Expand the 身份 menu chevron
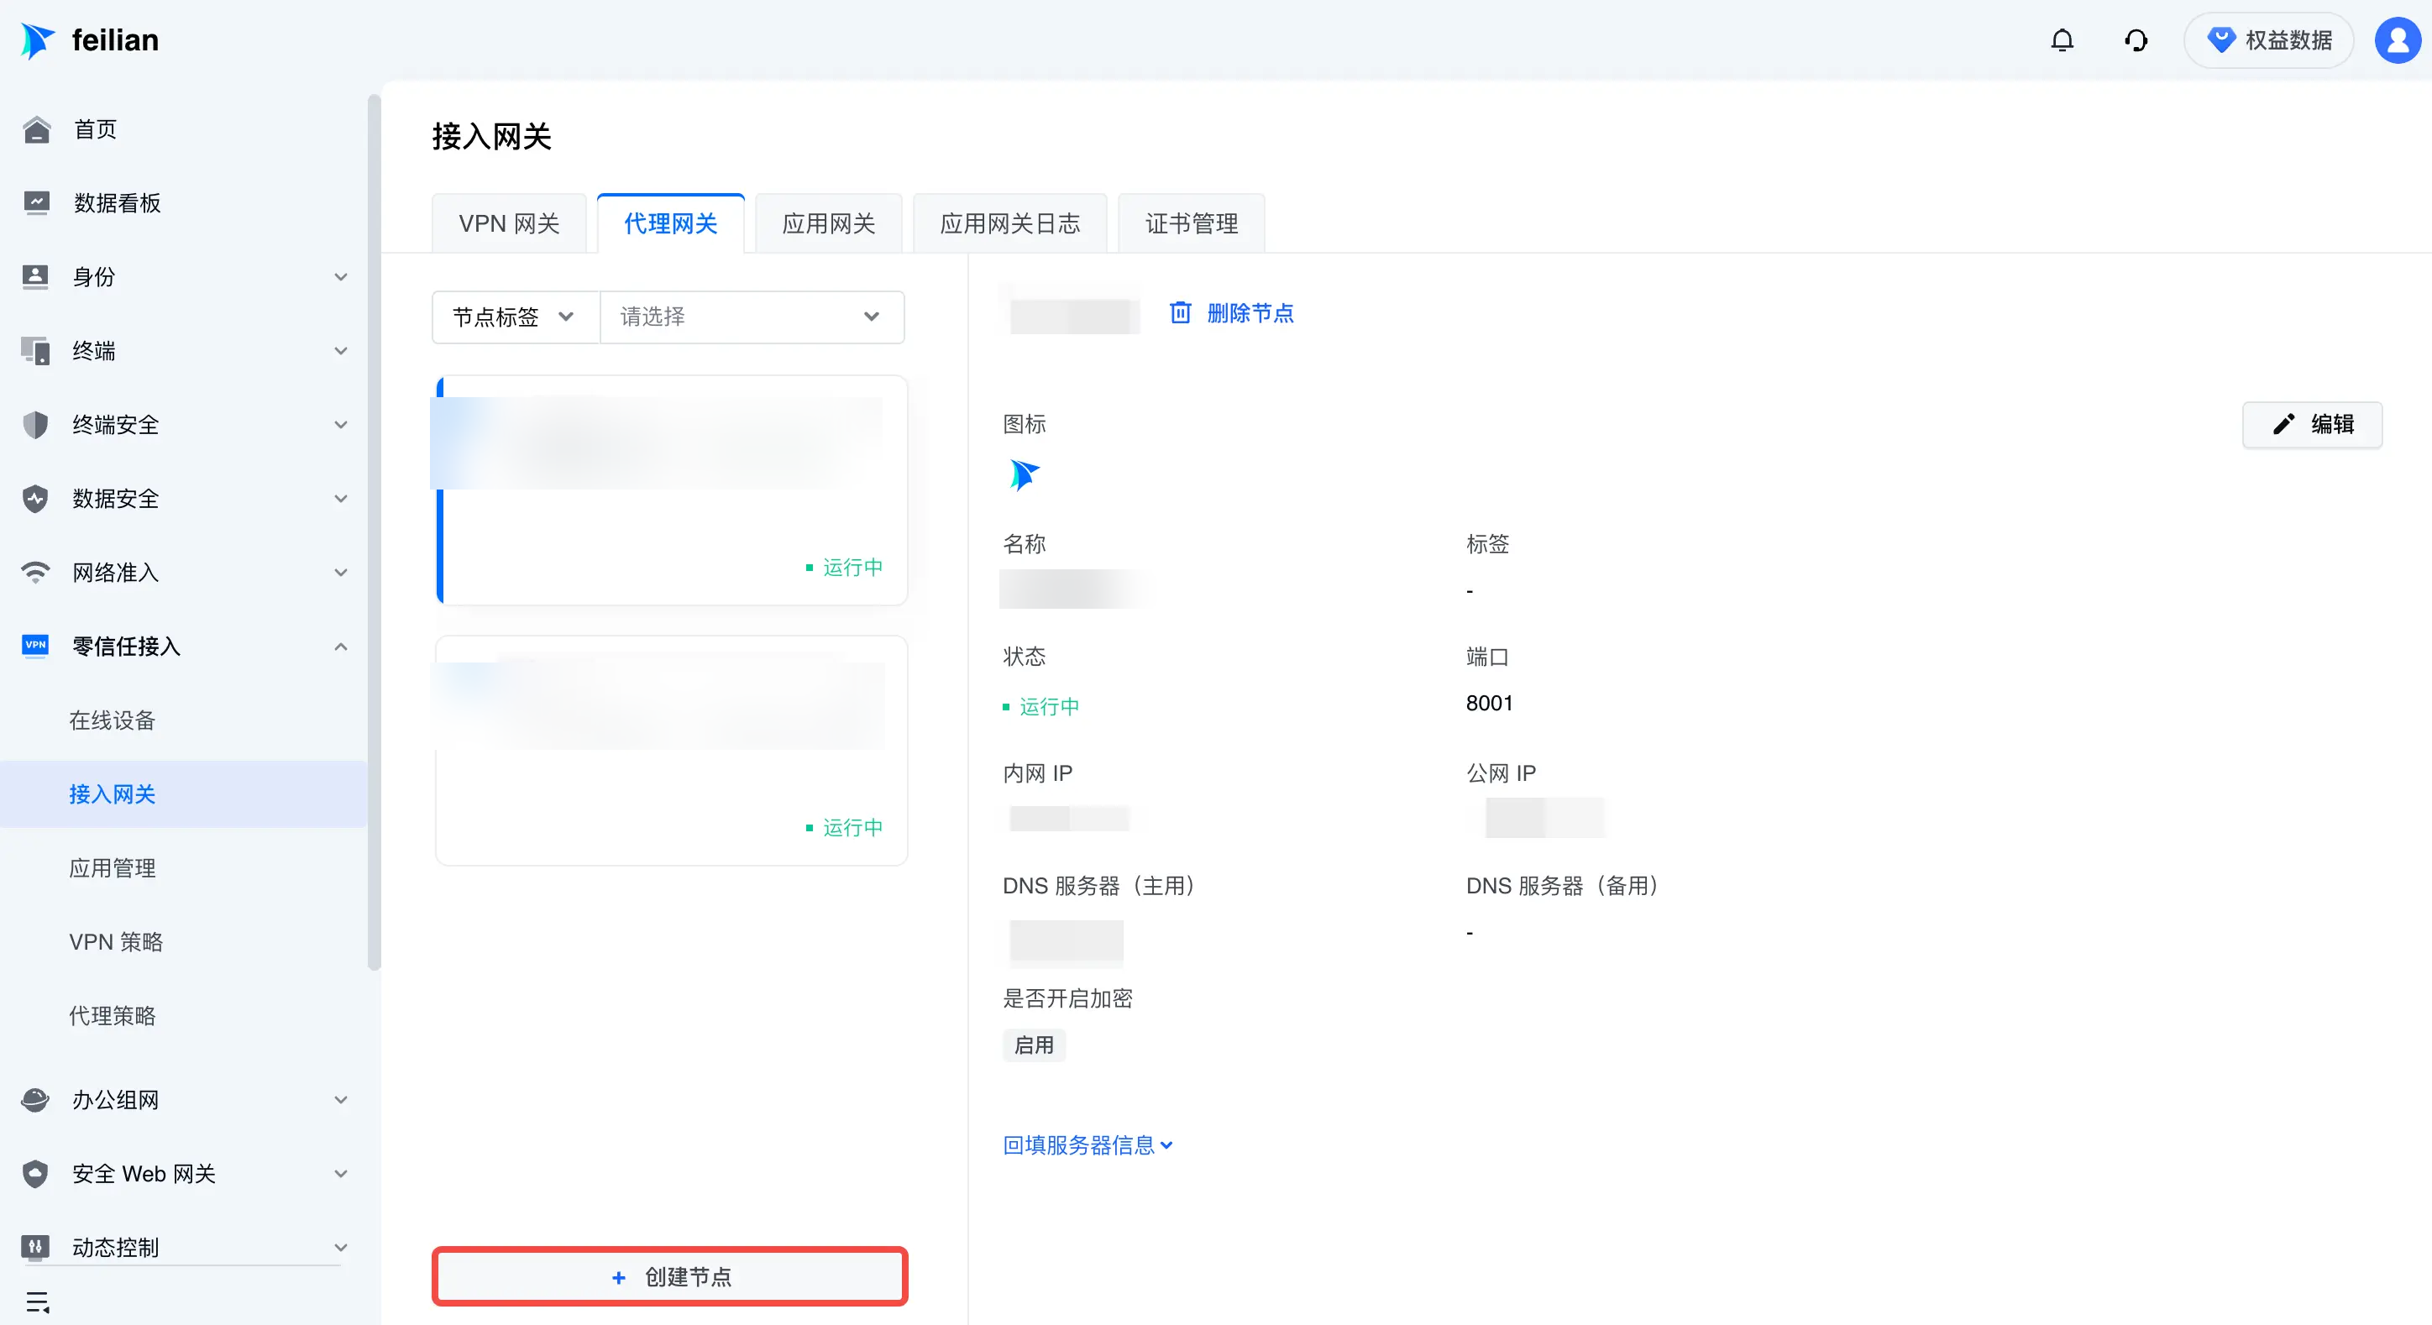This screenshot has width=2432, height=1325. click(x=341, y=276)
